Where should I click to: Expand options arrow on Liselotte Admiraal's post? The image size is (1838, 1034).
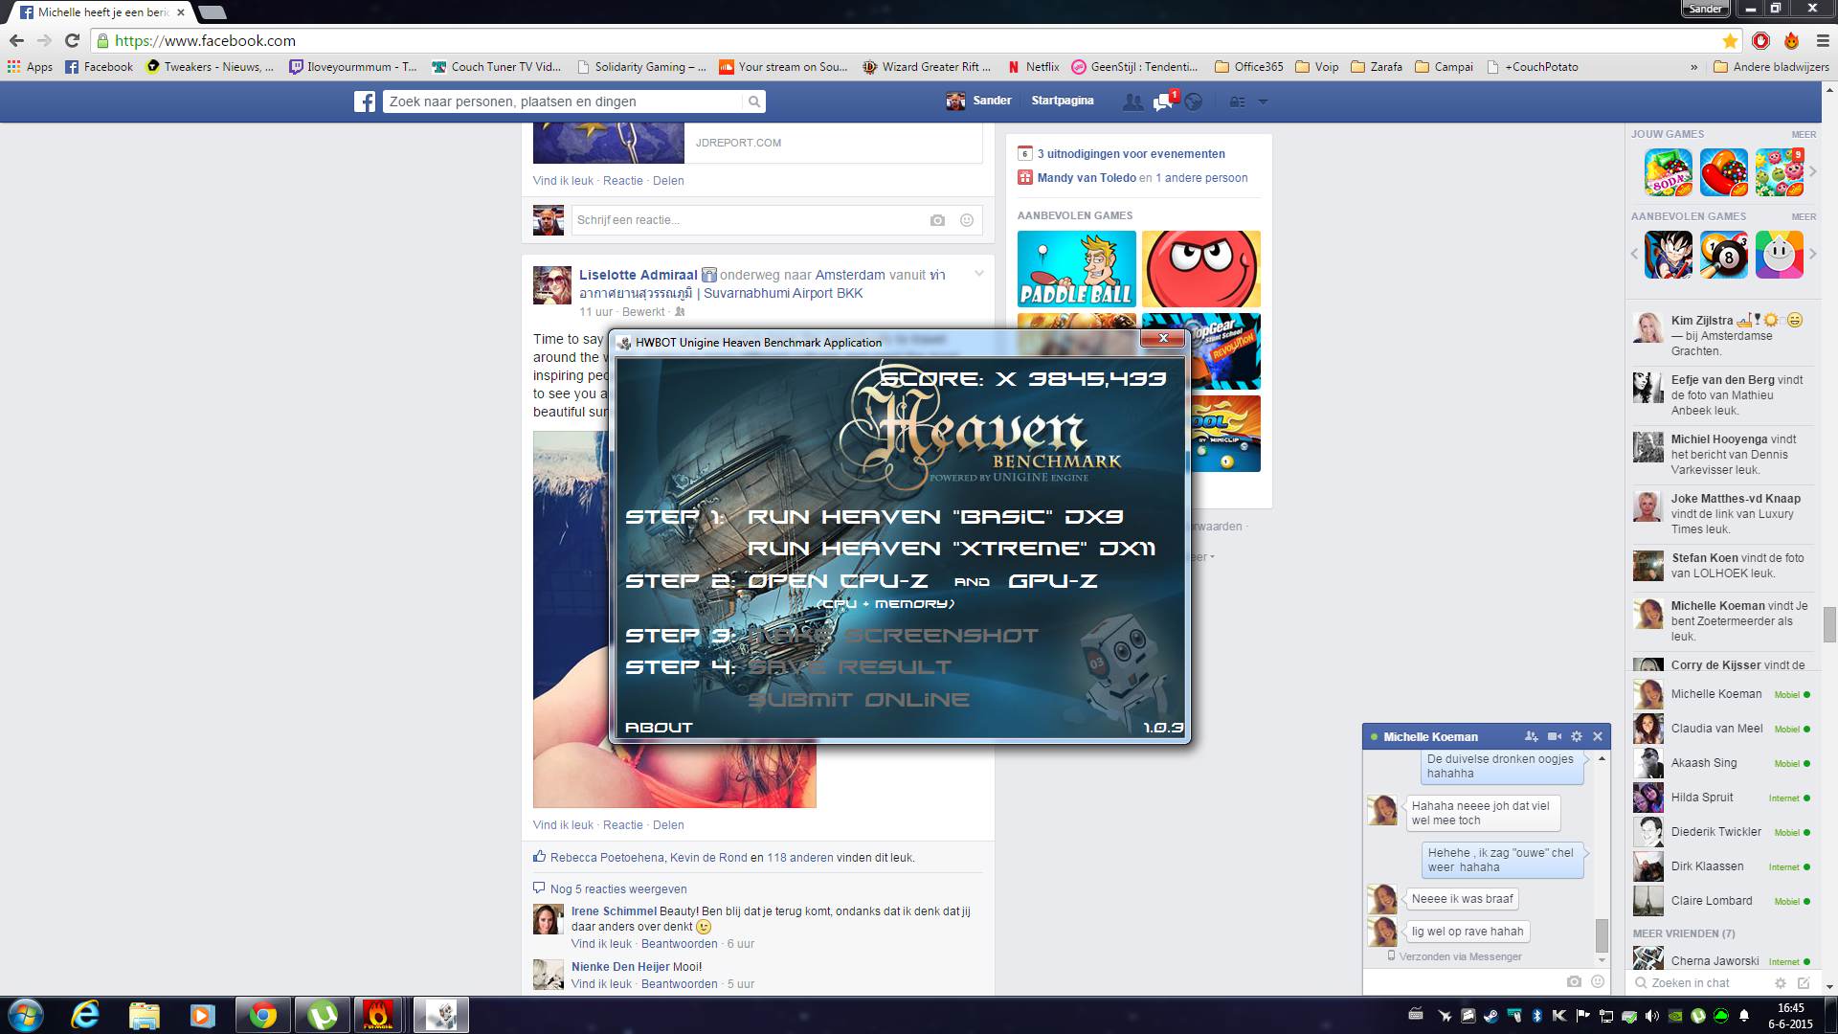pos(978,274)
